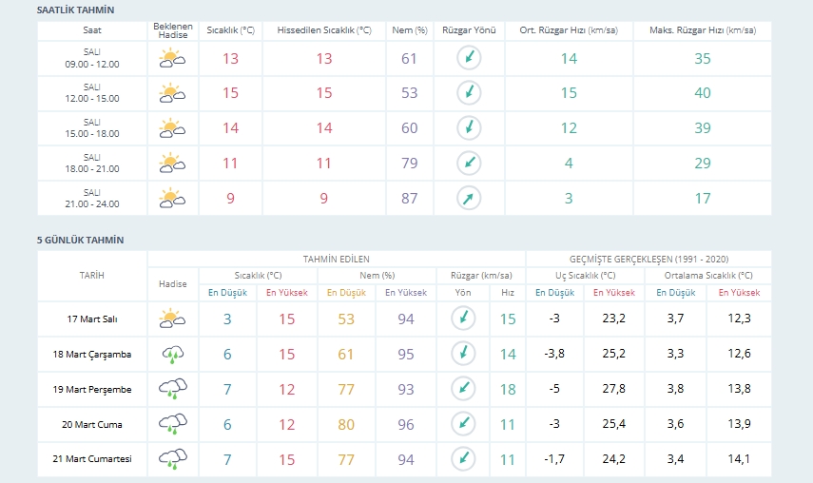The width and height of the screenshot is (813, 483).
Task: Select the rain icon for 18 Mart Çarşamba
Action: [x=172, y=354]
